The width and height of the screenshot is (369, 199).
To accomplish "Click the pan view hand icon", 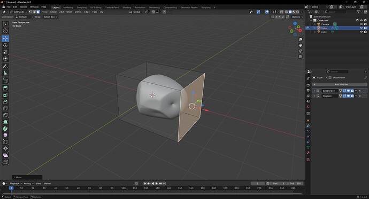I will 301,45.
